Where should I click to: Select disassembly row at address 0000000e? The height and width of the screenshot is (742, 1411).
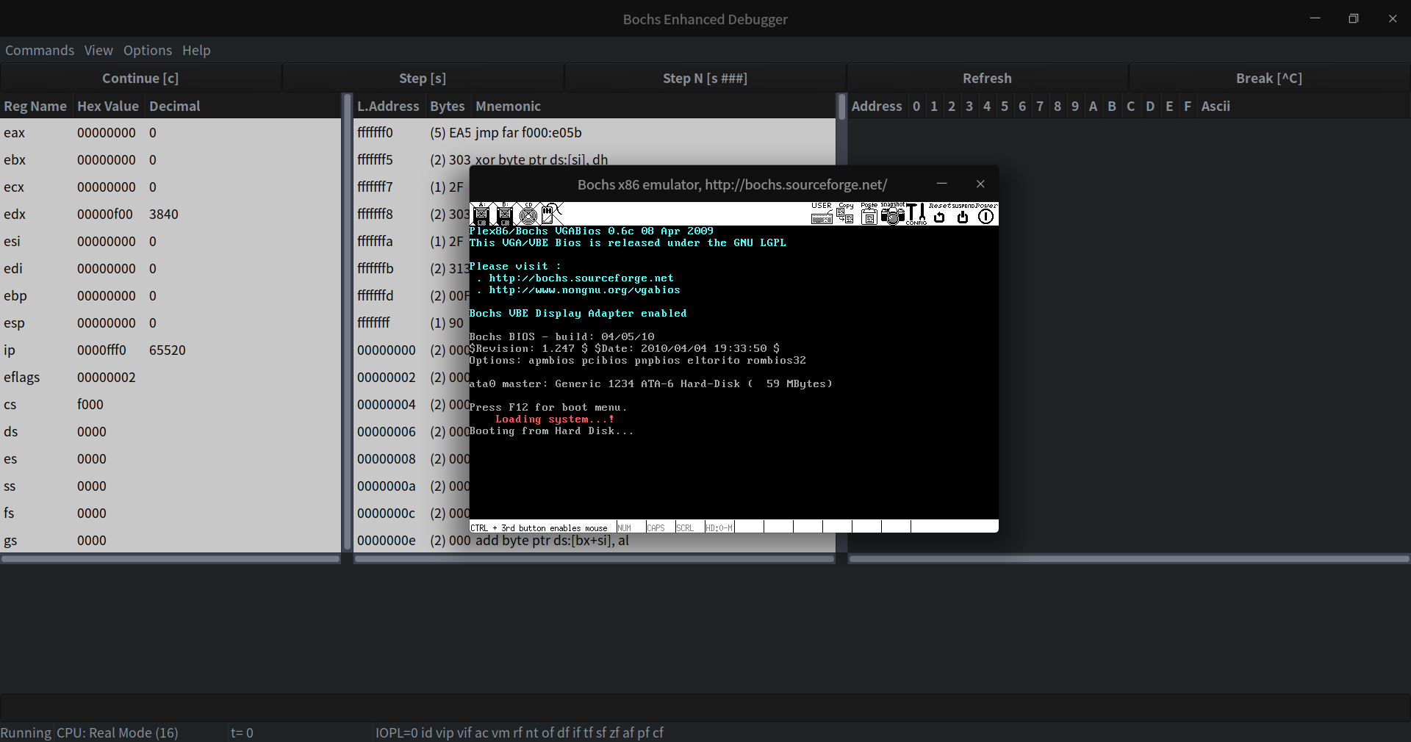tap(595, 541)
